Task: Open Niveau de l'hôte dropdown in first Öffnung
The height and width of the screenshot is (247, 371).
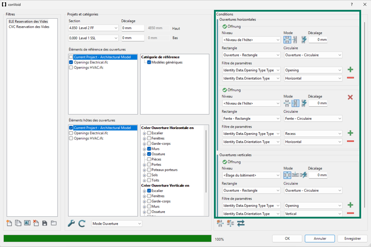Action: pos(251,40)
